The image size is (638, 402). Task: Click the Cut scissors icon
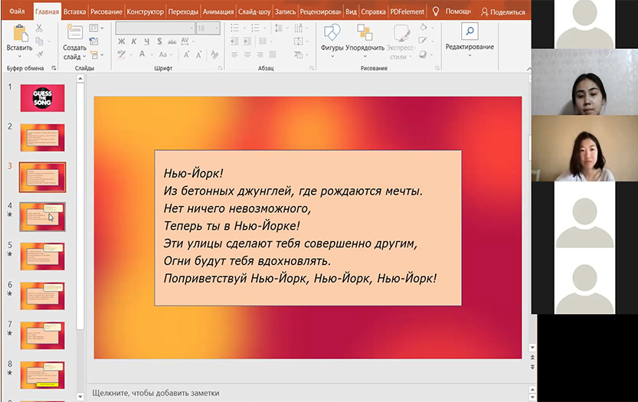39,28
